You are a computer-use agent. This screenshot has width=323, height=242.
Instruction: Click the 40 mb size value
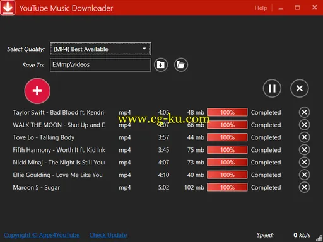click(196, 175)
